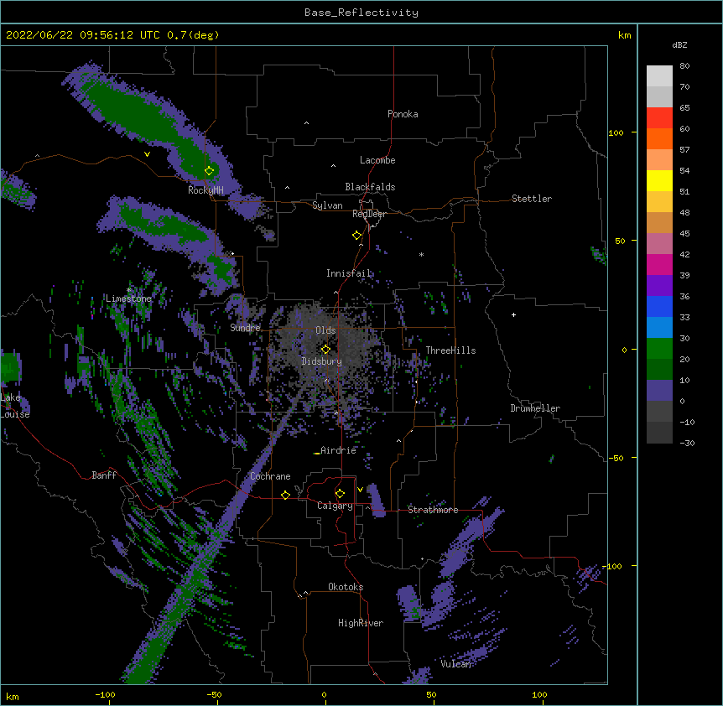Click the RockyMH label
This screenshot has height=706, width=723.
(x=205, y=190)
